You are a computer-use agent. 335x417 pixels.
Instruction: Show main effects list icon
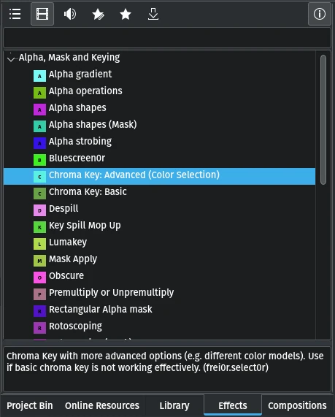(15, 14)
